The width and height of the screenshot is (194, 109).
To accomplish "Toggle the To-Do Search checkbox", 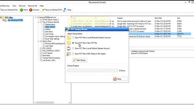I will [41, 53].
